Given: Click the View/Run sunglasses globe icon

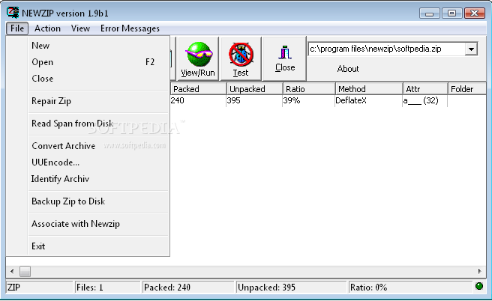Looking at the screenshot, I should coord(198,54).
